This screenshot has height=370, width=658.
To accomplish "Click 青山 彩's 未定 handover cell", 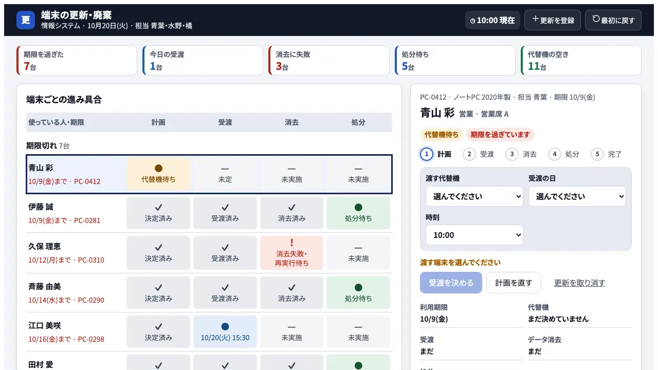I will pos(225,174).
